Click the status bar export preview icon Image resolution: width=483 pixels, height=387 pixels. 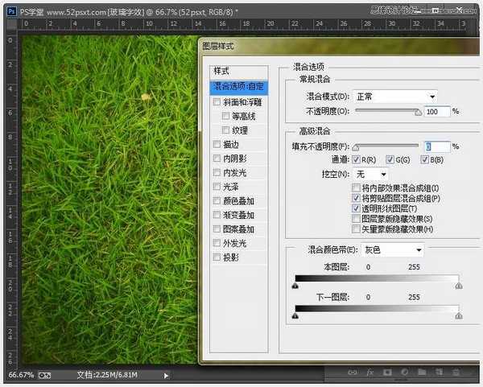(x=45, y=375)
